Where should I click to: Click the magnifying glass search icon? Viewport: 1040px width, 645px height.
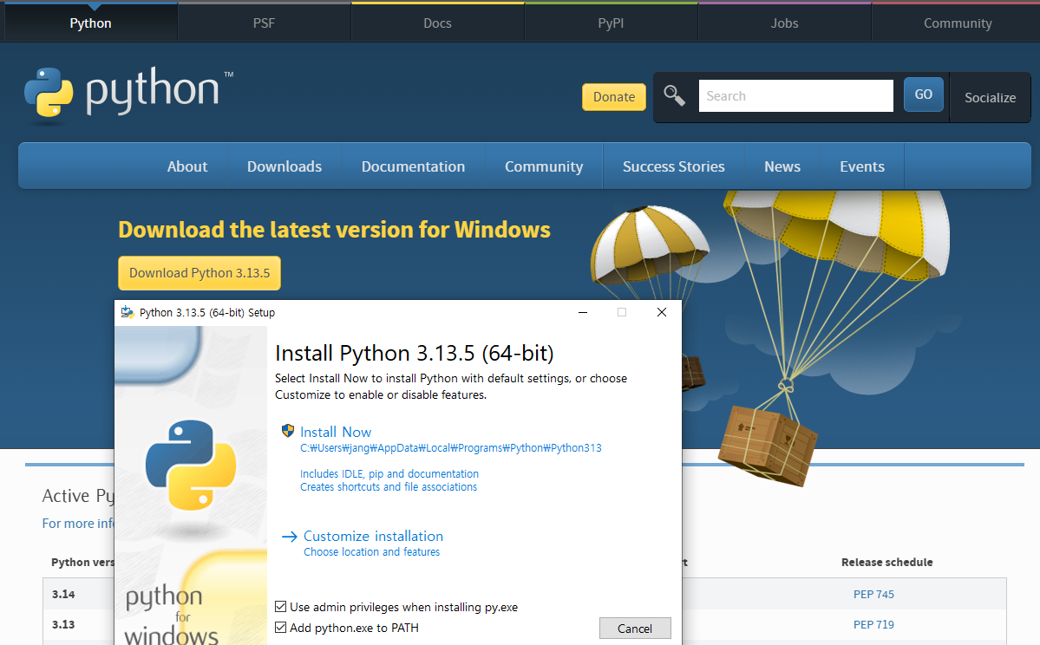click(x=675, y=96)
